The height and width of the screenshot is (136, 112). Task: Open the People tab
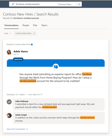(26, 25)
